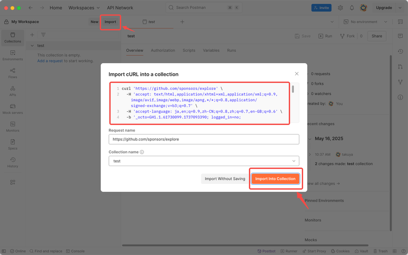The image size is (408, 255).
Task: Click Start Proxy in status bar
Action: tap(314, 251)
